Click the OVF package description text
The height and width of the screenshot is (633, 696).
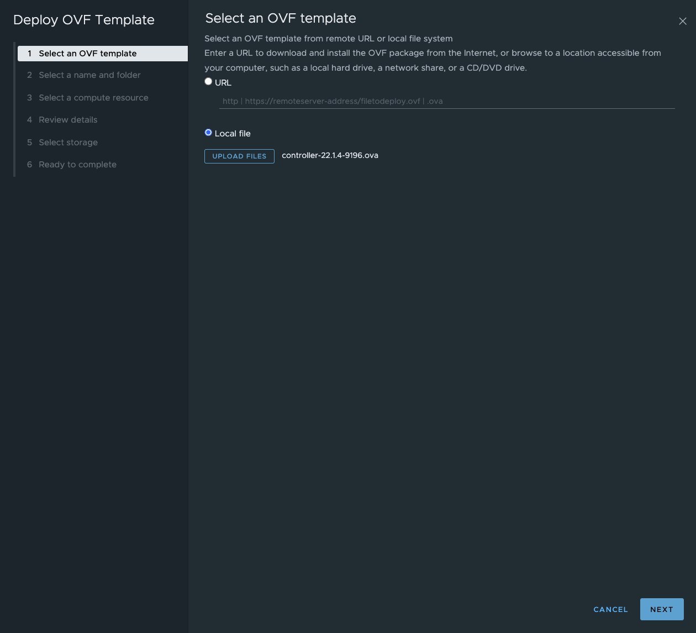click(433, 60)
